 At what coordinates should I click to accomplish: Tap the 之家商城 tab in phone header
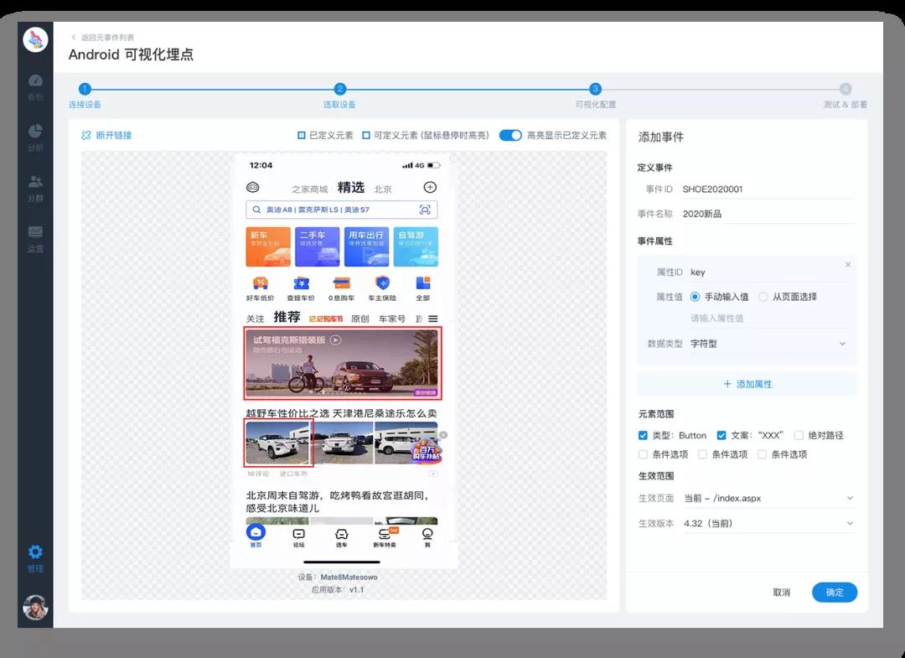(x=310, y=189)
